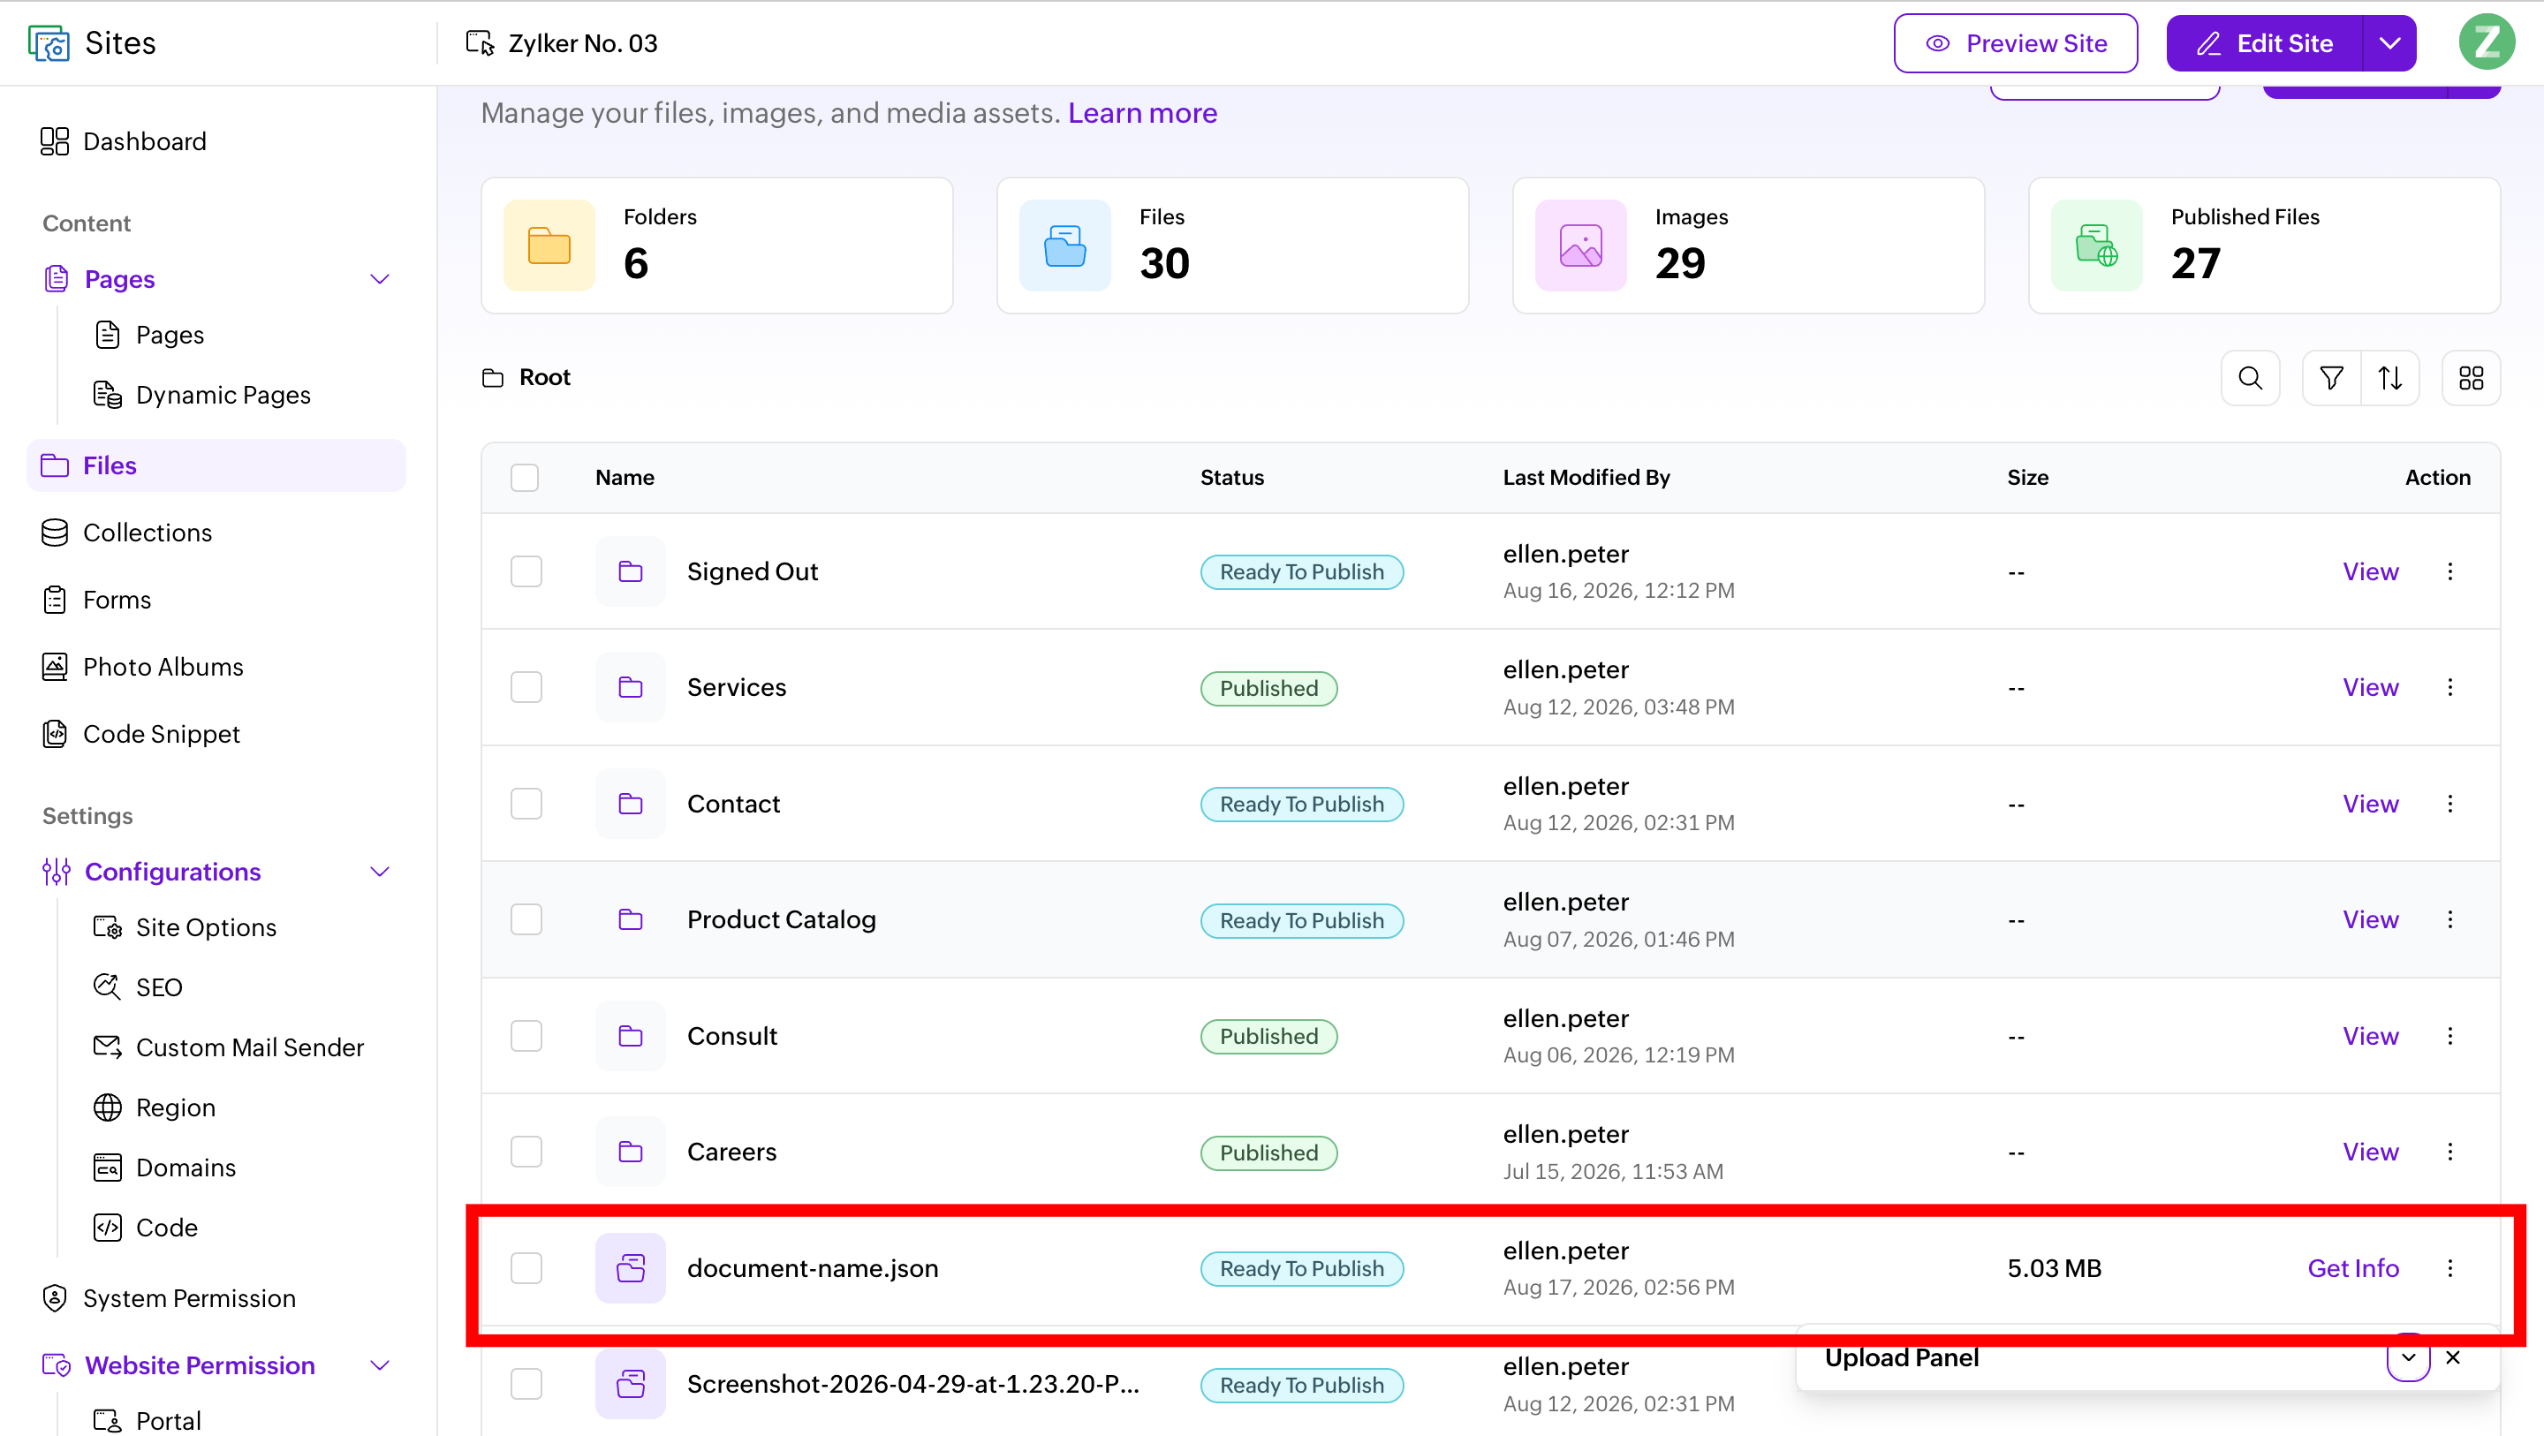Open three-dot menu for Signed Out row
2544x1436 pixels.
pyautogui.click(x=2450, y=571)
